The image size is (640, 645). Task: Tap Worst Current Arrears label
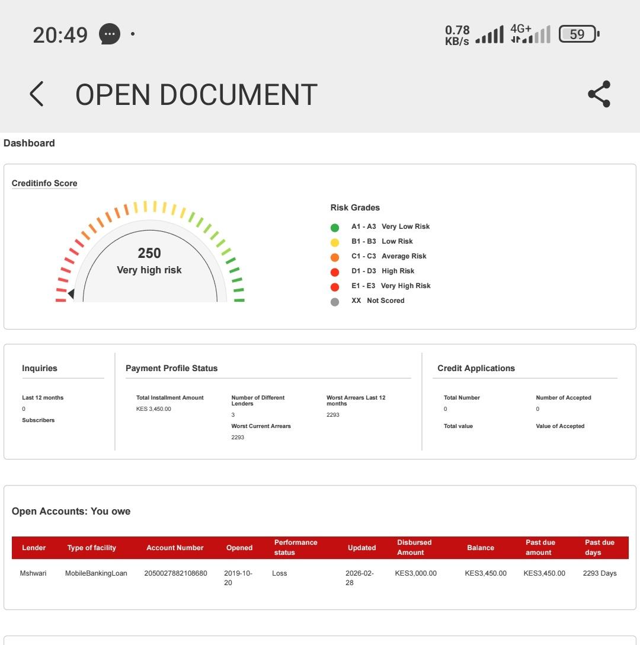click(261, 426)
